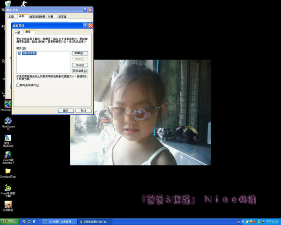Launch the first quick launch icon
The height and width of the screenshot is (225, 281).
click(24, 222)
